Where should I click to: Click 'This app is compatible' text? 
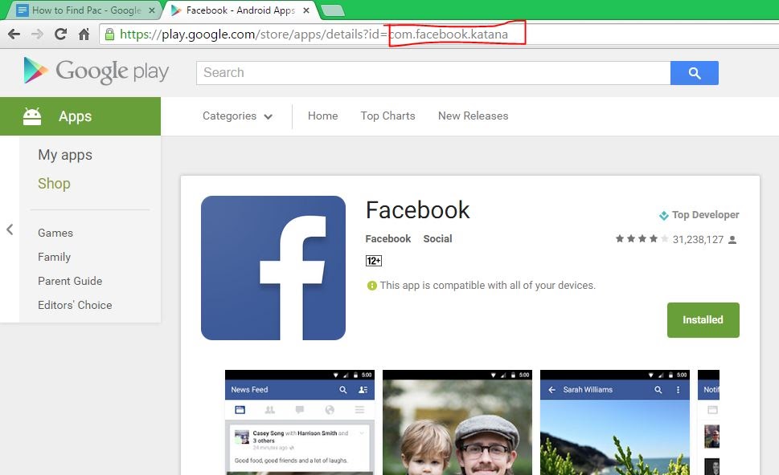487,286
